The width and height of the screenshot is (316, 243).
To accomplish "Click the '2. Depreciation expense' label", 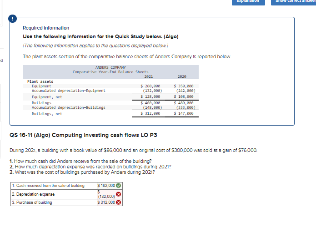I will [x=33, y=194].
